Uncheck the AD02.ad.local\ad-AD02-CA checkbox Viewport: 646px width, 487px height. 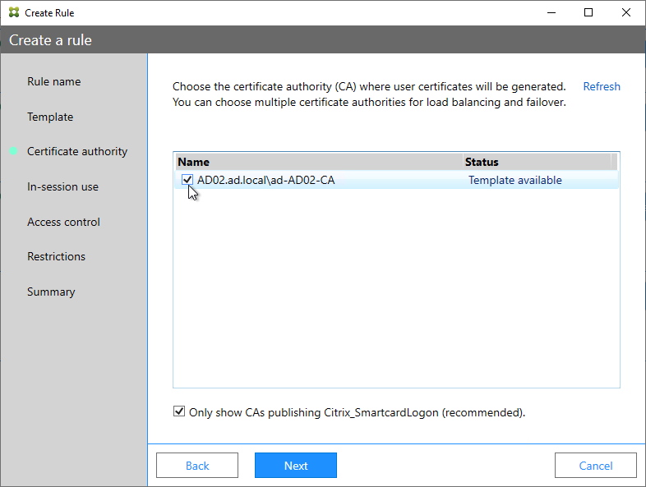click(187, 180)
